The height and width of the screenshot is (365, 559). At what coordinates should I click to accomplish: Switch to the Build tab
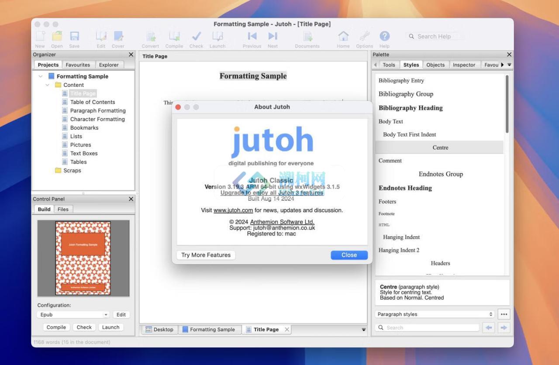point(44,209)
